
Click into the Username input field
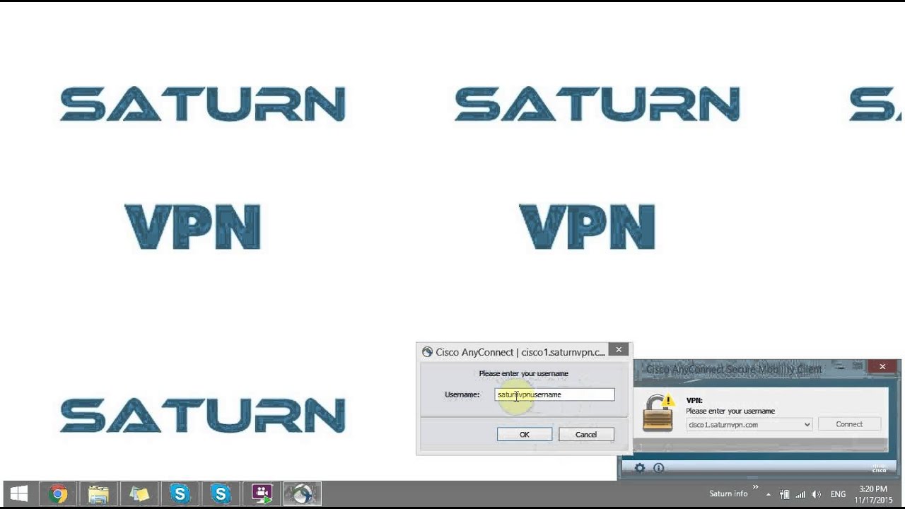click(x=554, y=394)
